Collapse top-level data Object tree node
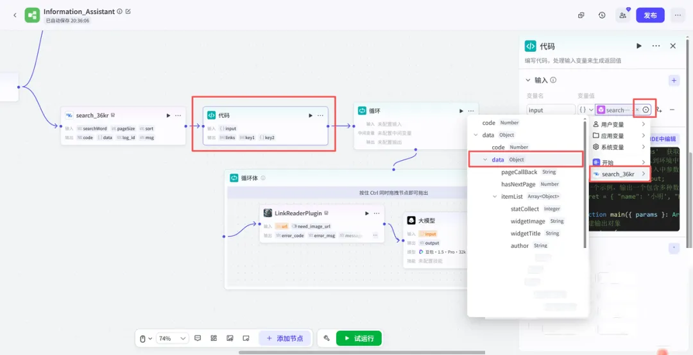Image resolution: width=693 pixels, height=355 pixels. 475,135
